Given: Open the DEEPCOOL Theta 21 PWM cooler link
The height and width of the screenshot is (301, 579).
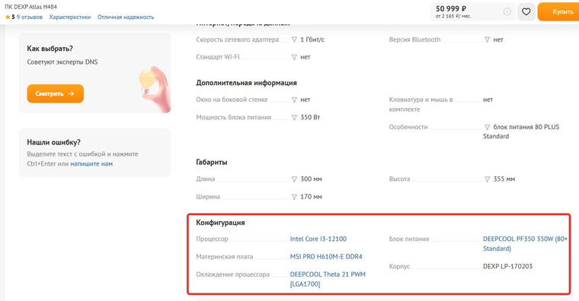Looking at the screenshot, I should tap(328, 279).
